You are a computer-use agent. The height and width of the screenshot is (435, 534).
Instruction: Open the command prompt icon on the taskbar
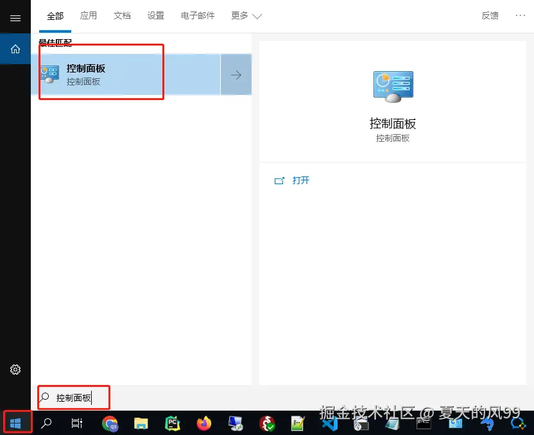click(424, 423)
